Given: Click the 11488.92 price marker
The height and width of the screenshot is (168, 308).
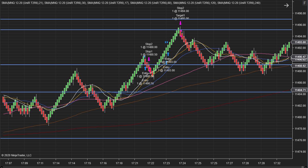Looking at the screenshot, I should (299, 66).
